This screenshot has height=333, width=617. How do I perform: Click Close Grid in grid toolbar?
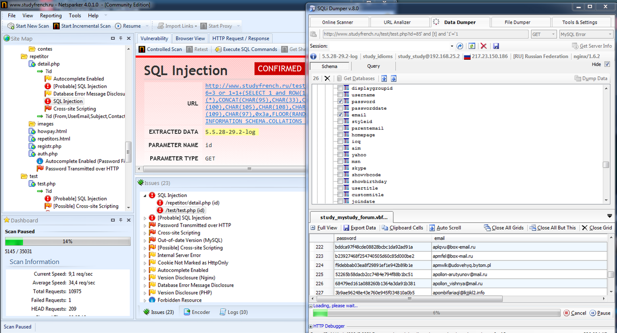pos(597,228)
